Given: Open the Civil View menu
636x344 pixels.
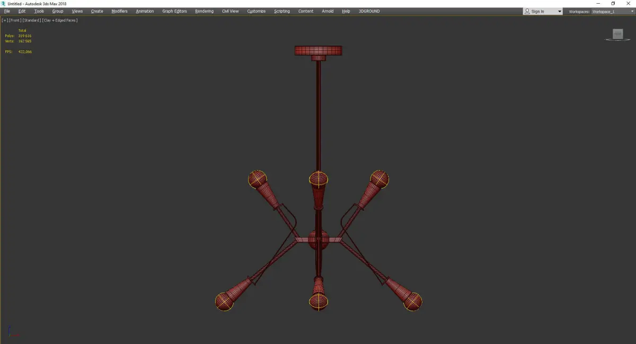Looking at the screenshot, I should click(230, 11).
